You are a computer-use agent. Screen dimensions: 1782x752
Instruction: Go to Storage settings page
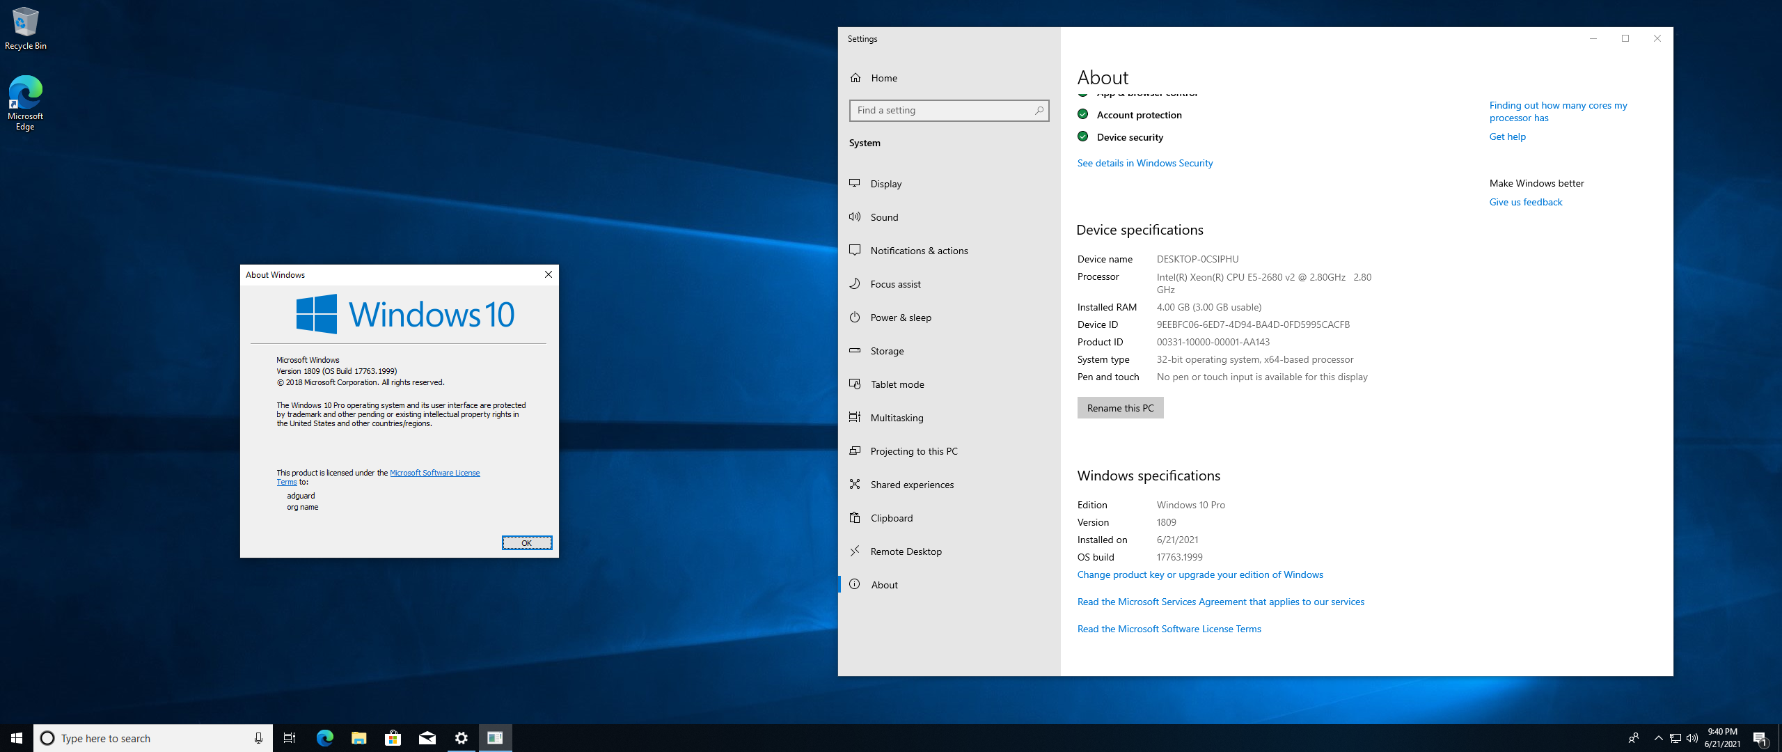pyautogui.click(x=949, y=351)
